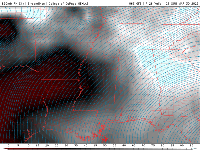
Task: Click the colorbar label "25"
Action: pyautogui.click(x=57, y=145)
